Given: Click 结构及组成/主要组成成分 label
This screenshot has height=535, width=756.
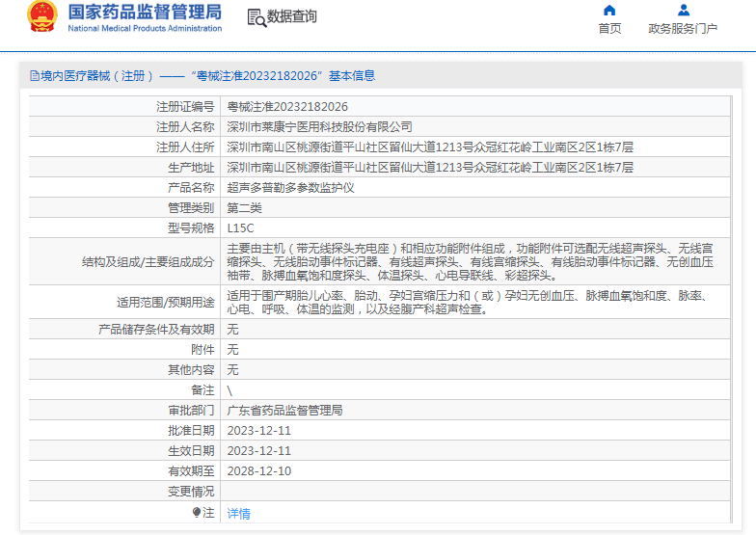Looking at the screenshot, I should coord(148,262).
